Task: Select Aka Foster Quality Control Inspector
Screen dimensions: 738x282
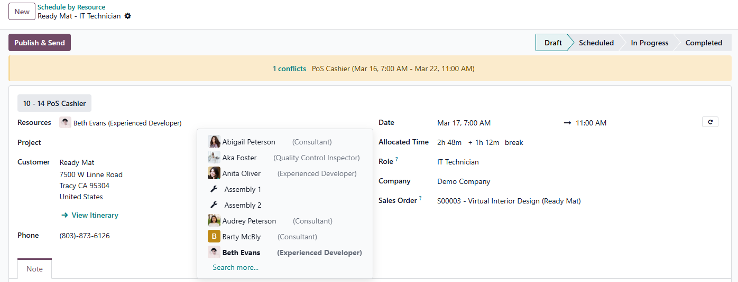Action: (x=239, y=158)
